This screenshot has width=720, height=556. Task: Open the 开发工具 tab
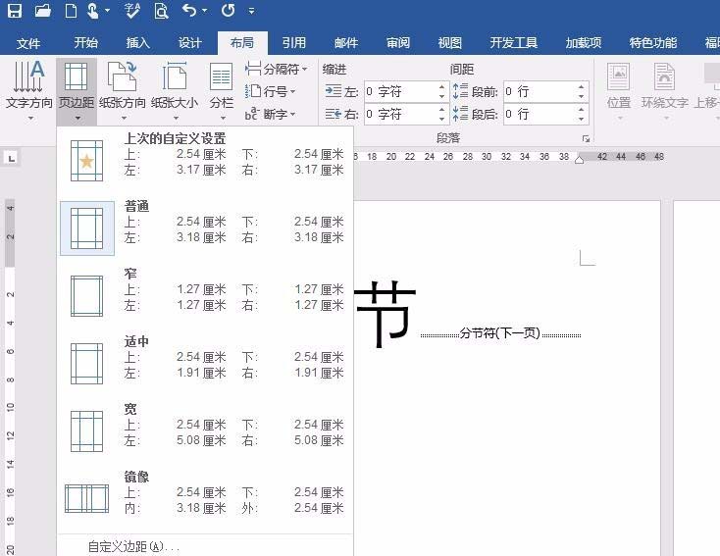tap(513, 43)
